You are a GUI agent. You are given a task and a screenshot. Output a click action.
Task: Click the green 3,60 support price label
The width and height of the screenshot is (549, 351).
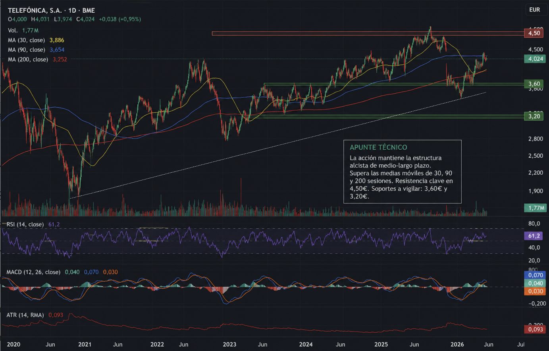pos(535,84)
